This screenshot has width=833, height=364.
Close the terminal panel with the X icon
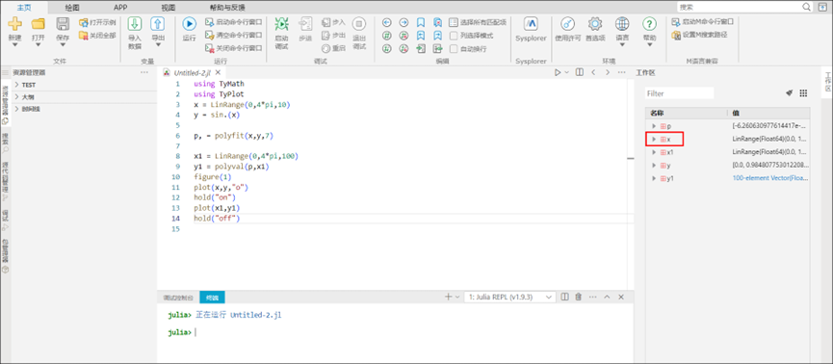(621, 297)
